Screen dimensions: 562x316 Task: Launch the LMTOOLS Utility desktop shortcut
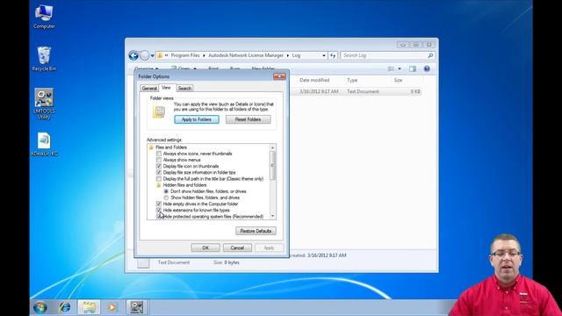coord(44,104)
